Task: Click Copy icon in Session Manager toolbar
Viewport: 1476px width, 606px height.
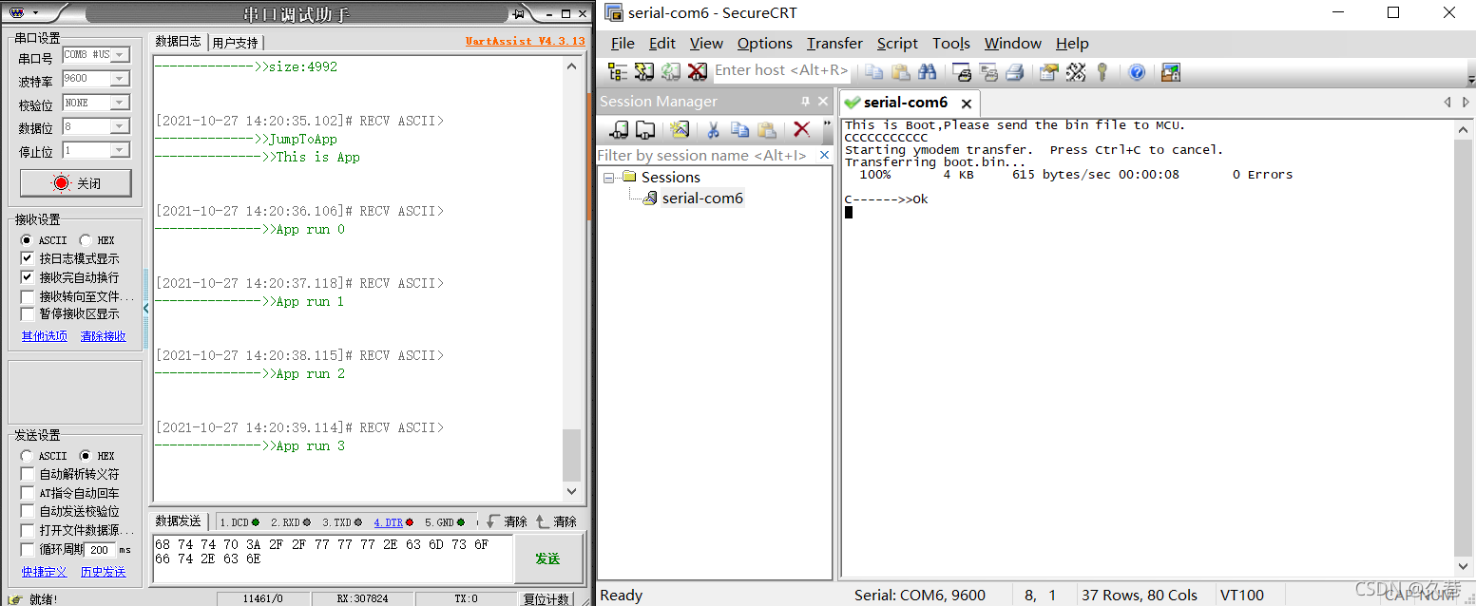Action: pos(740,129)
